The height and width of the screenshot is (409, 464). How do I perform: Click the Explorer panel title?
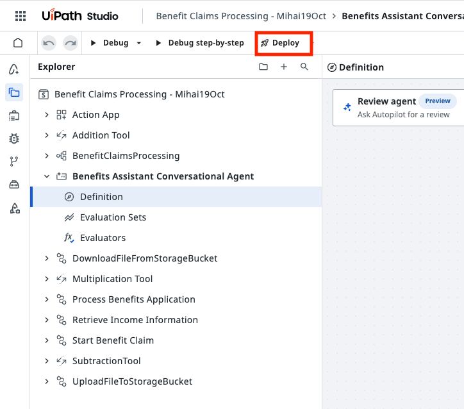(56, 67)
